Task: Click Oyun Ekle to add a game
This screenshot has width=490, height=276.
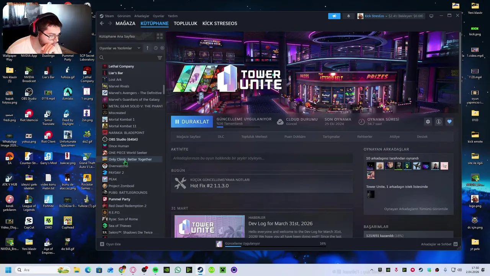Action: [x=110, y=244]
